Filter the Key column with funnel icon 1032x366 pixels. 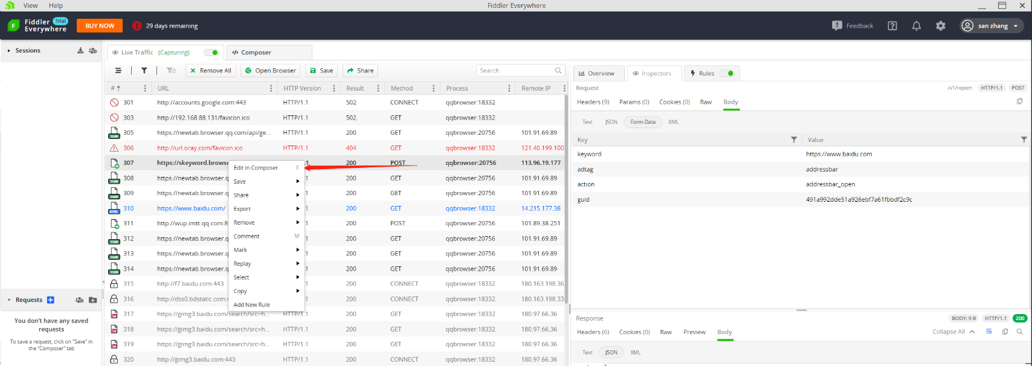[794, 140]
